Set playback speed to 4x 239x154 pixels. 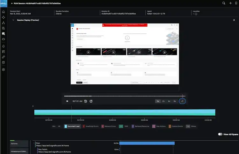point(169,101)
